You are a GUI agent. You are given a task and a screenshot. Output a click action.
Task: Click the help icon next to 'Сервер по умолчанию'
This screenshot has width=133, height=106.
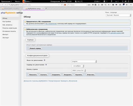click(46, 65)
